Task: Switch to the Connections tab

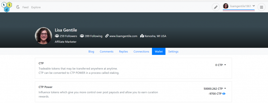Action: 141,51
